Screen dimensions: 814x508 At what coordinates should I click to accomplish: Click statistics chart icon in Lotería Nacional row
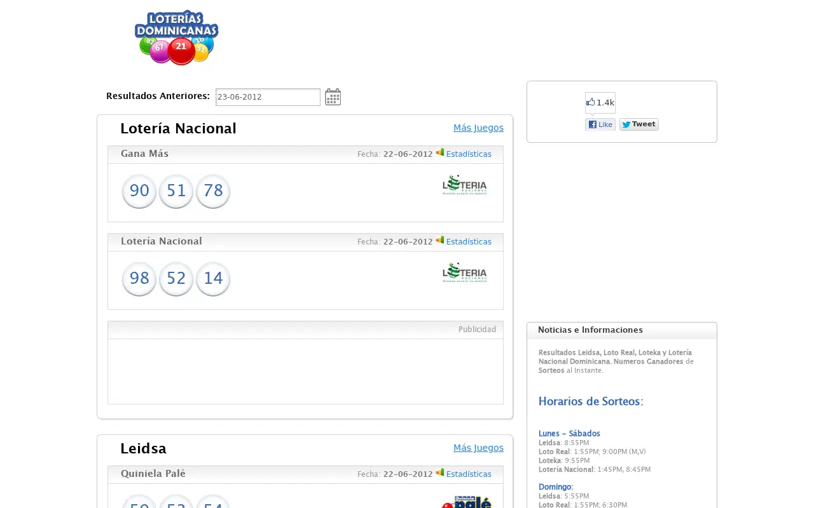tap(439, 240)
